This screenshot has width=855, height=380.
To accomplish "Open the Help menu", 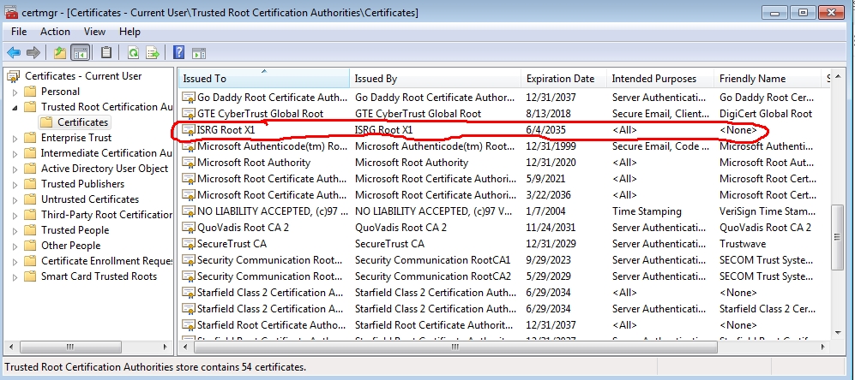I will tap(129, 32).
